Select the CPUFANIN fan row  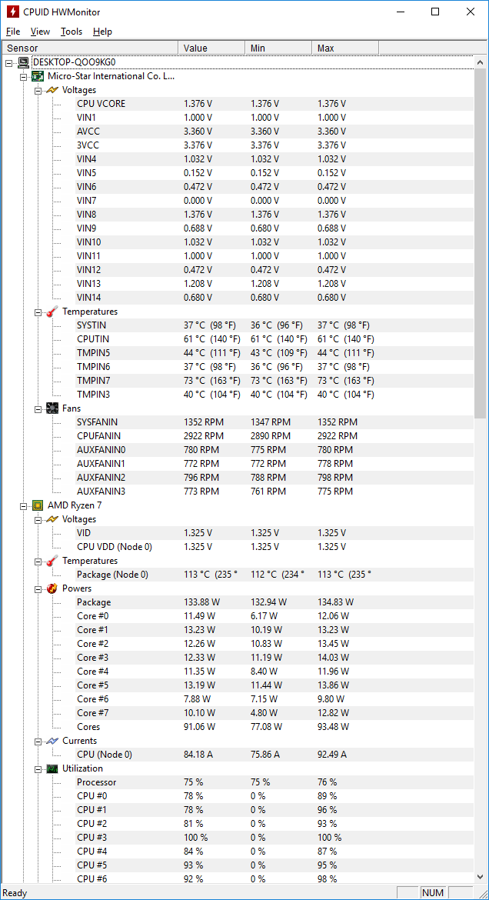tap(274, 436)
